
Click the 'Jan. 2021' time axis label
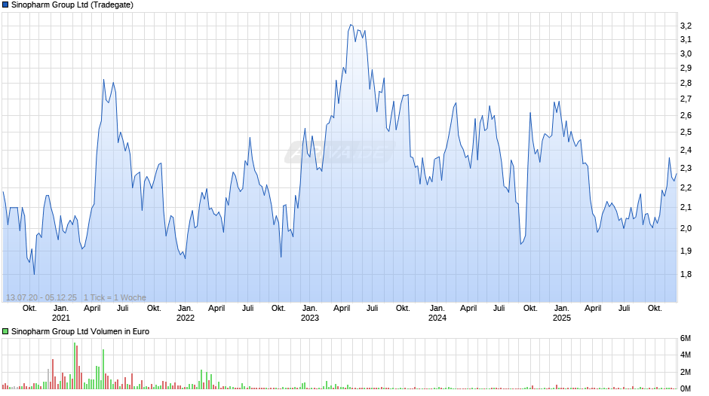coord(61,313)
